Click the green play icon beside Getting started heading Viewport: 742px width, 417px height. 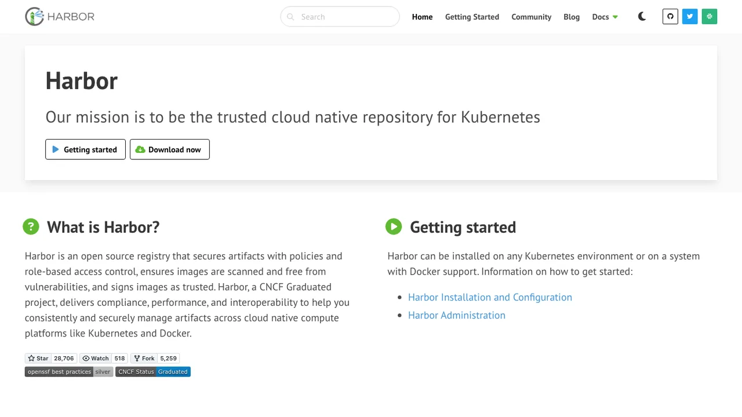pos(394,226)
